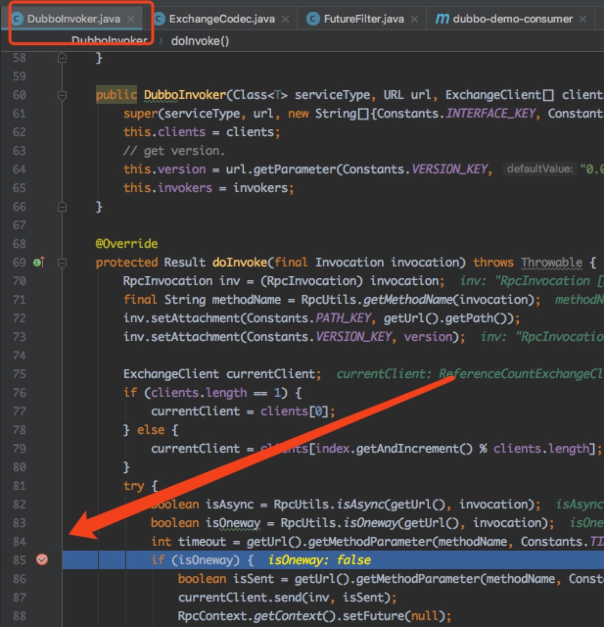This screenshot has width=604, height=627.
Task: Toggle the breakpoint on line 85
Action: 43,559
